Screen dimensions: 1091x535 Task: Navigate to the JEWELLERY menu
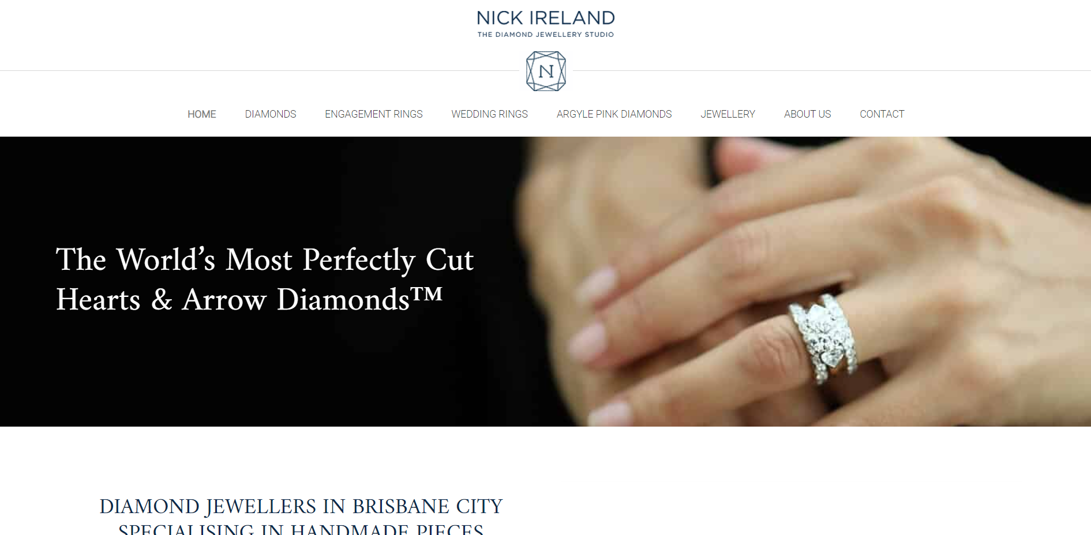coord(728,114)
